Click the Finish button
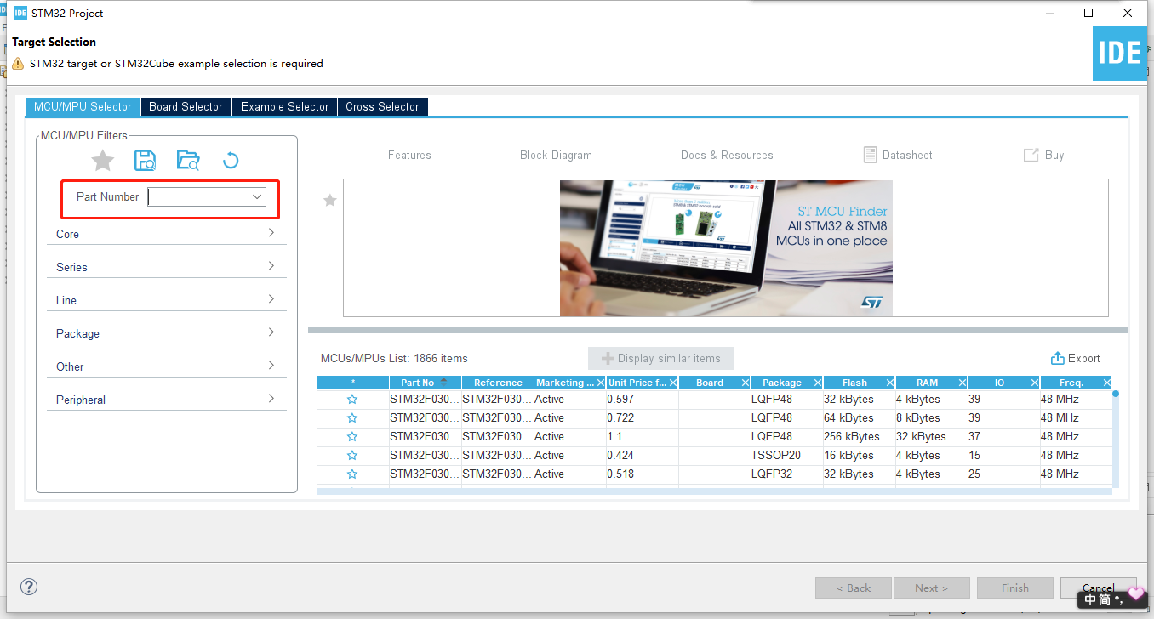Screen dimensions: 1154x619 [1014, 588]
